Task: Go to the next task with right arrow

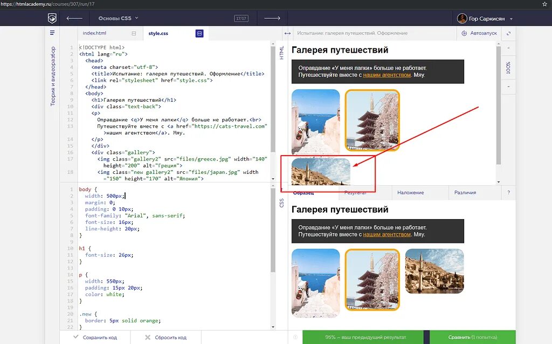Action: 272,18
